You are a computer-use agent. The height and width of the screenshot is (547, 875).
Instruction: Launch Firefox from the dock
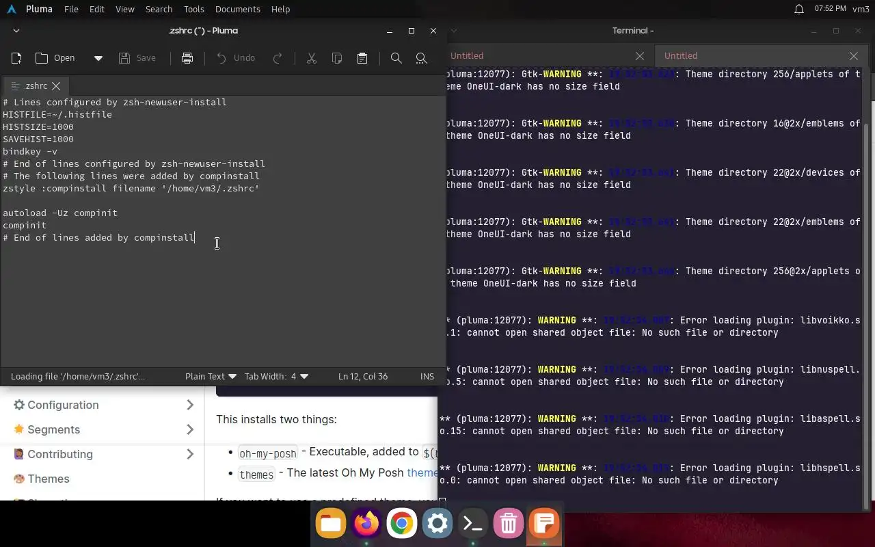366,524
